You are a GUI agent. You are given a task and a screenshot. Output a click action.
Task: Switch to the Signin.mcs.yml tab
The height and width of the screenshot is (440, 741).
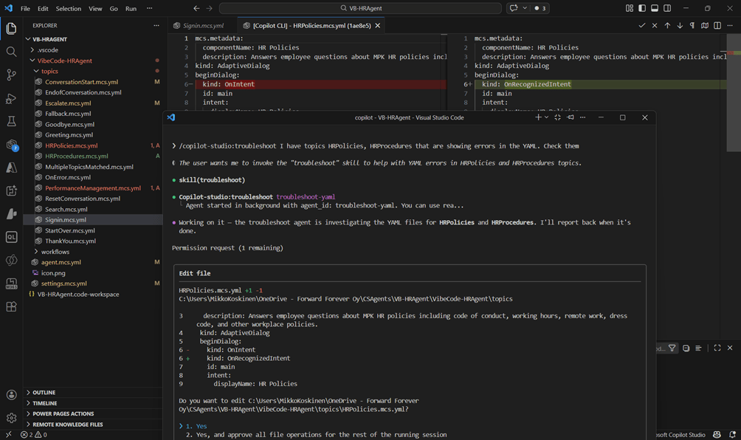(203, 25)
